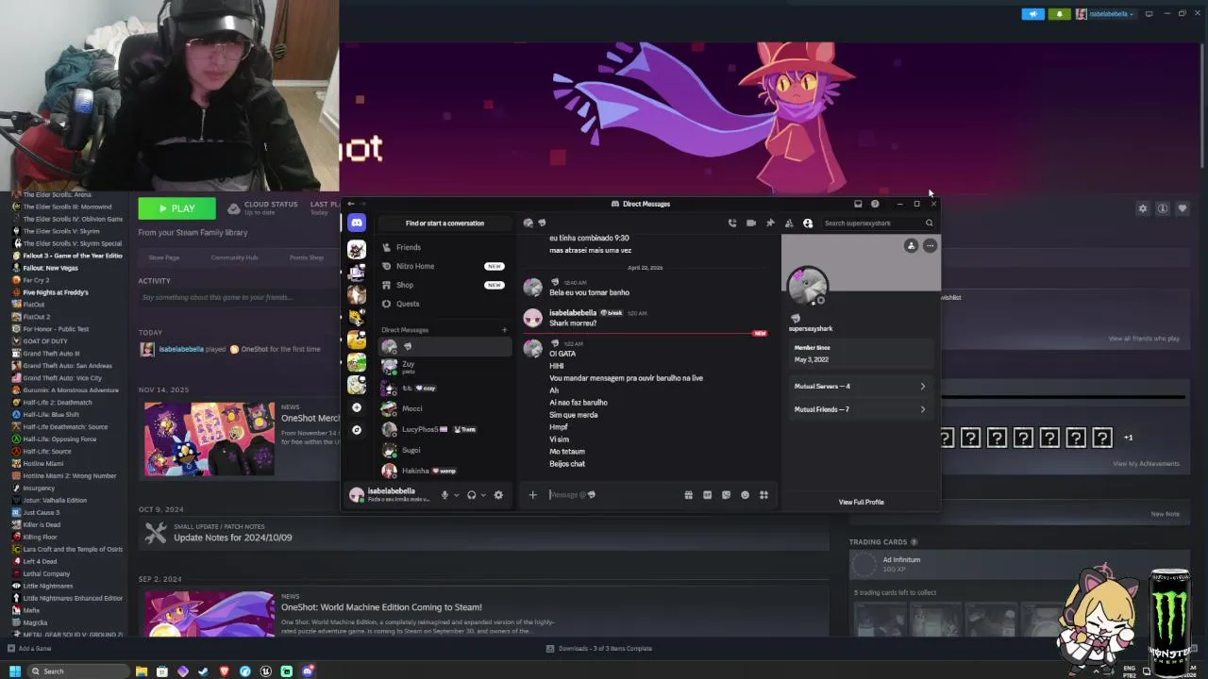Select Five Nights at Freddy's in Steam library
The height and width of the screenshot is (679, 1208).
click(x=56, y=292)
